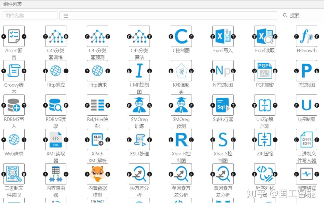324x207 pixels.
Task: Click the Excel读取 label text
Action: tap(265, 50)
